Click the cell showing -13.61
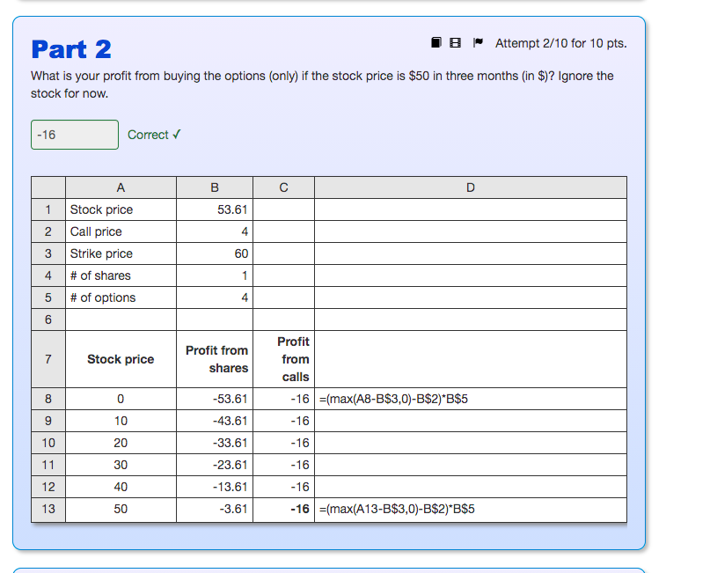Screen dimensions: 710x573 215,487
